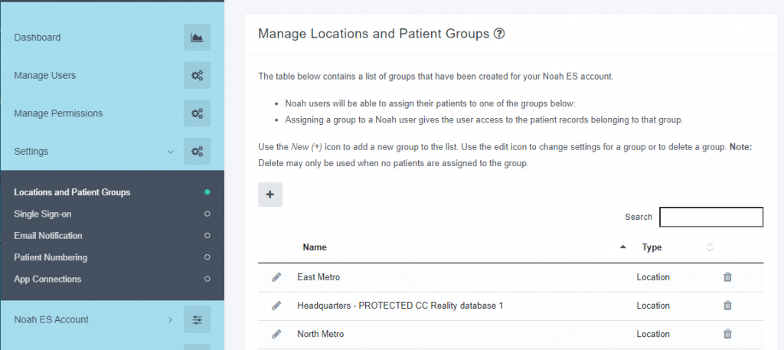Click the Noah ES Account sliders icon

coord(197,320)
